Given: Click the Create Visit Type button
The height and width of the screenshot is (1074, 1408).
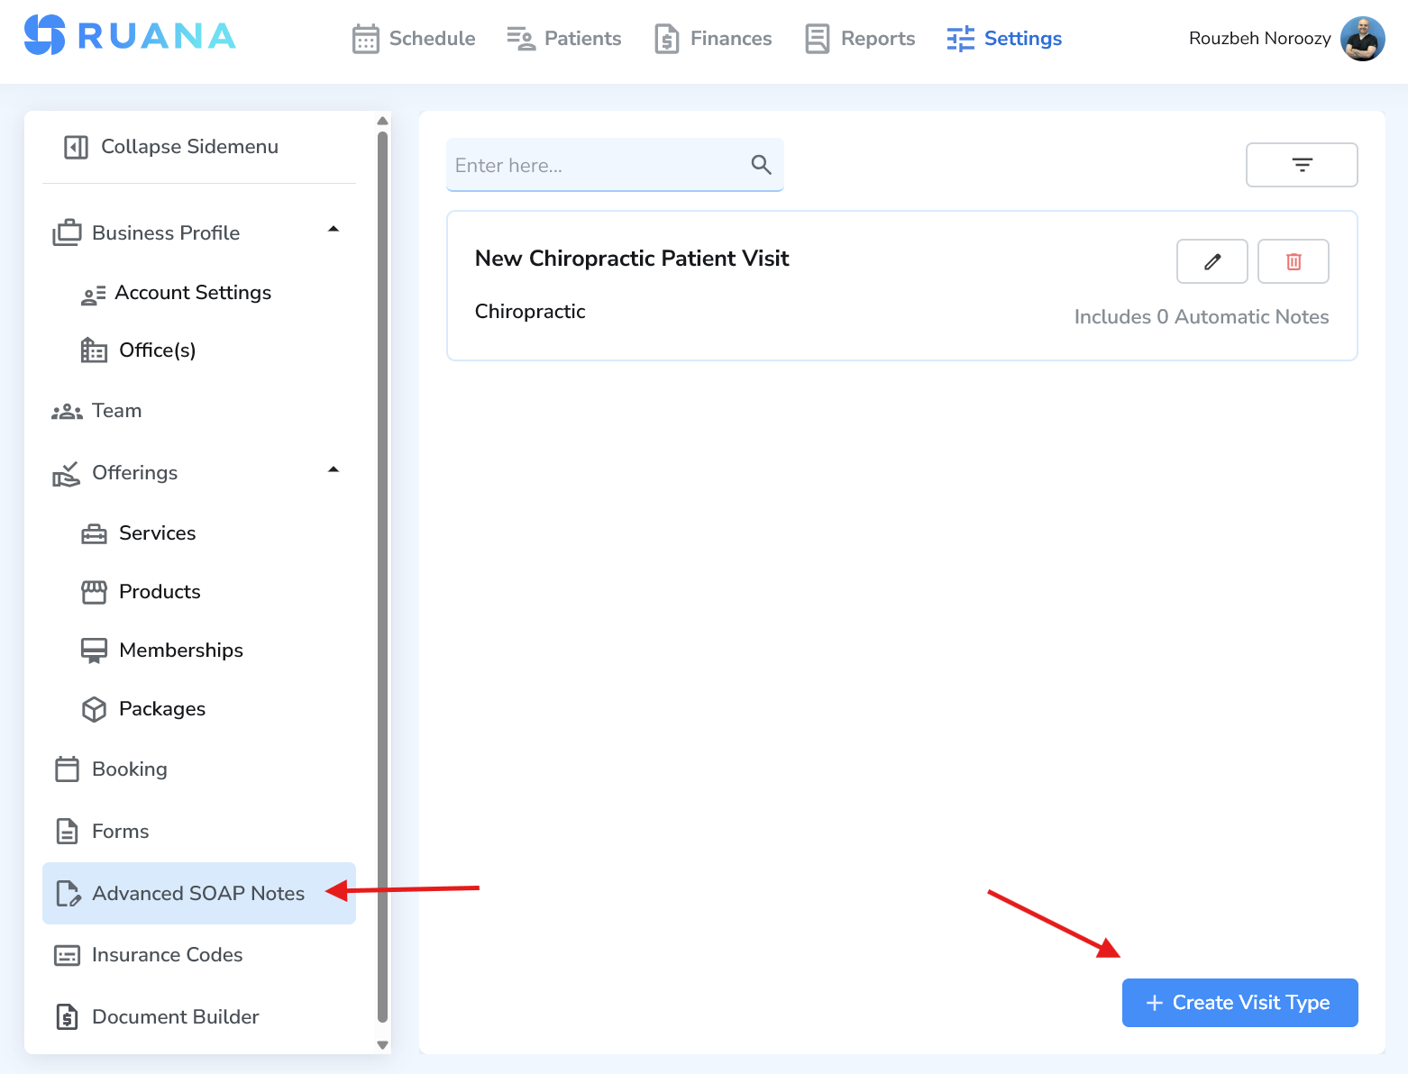Looking at the screenshot, I should click(x=1239, y=1002).
